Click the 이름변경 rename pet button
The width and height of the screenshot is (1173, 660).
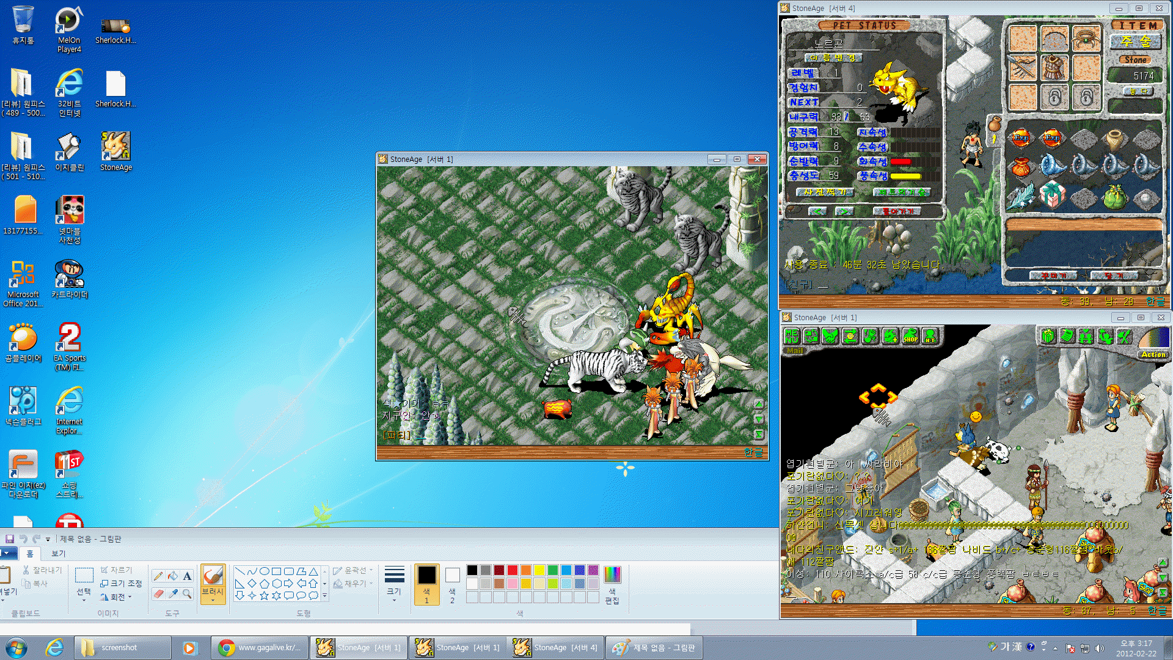(x=833, y=57)
